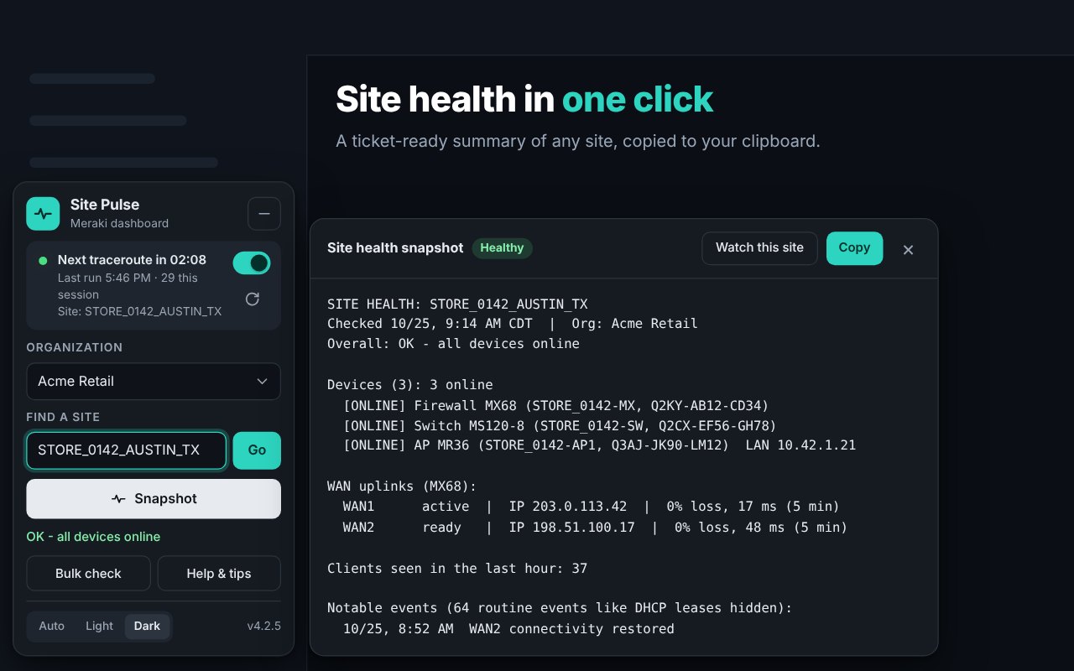The image size is (1074, 671).
Task: Click the green traceroute status dot
Action: (x=43, y=261)
